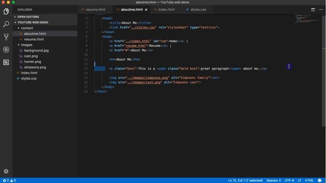
Task: Click the resume.html file icon in Explorer
Action: pos(21,39)
